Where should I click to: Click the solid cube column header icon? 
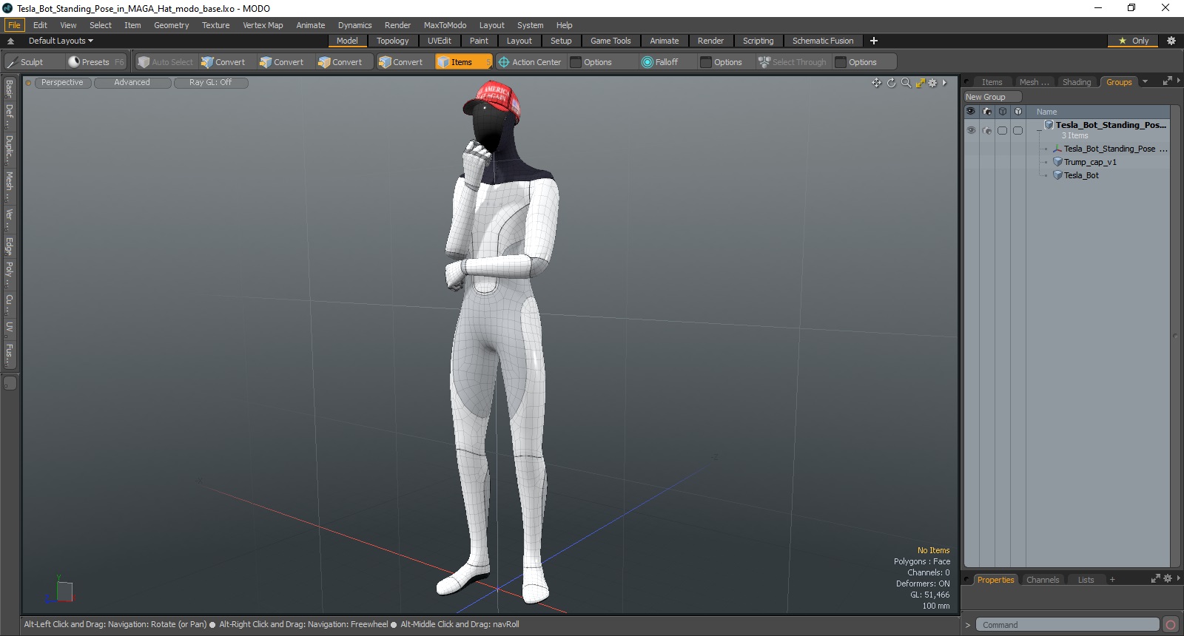[1018, 112]
